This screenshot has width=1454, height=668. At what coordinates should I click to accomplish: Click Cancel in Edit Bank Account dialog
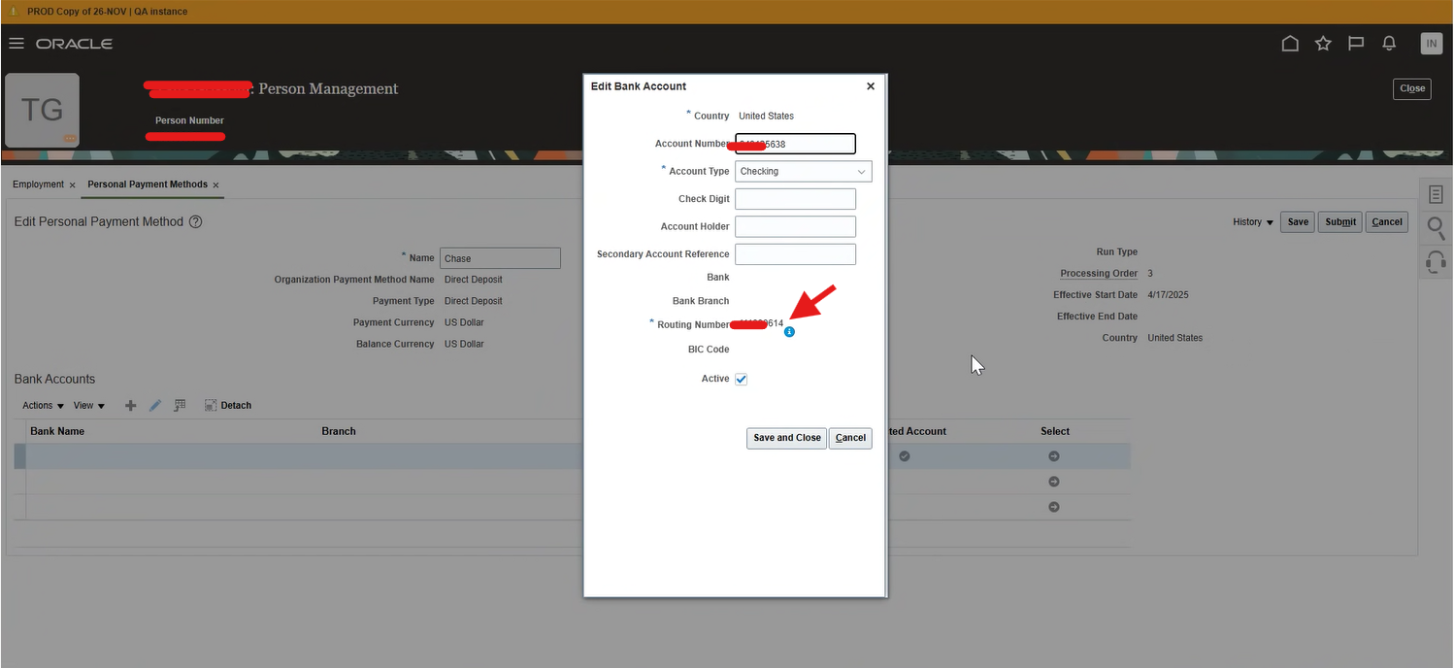click(850, 438)
